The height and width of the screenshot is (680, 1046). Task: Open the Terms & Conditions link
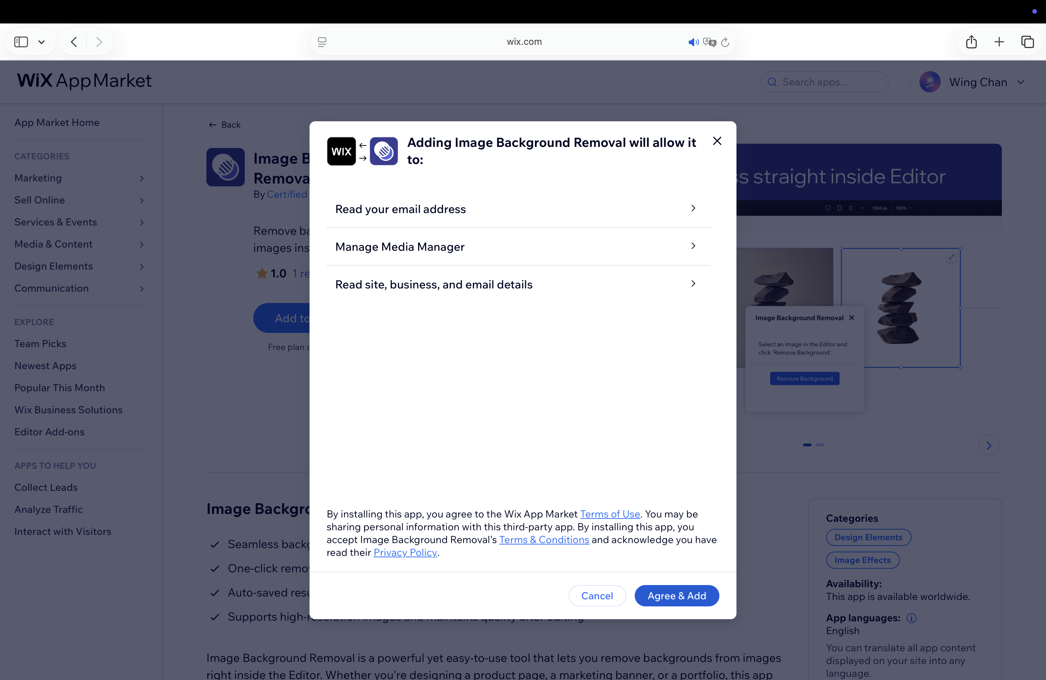tap(544, 540)
